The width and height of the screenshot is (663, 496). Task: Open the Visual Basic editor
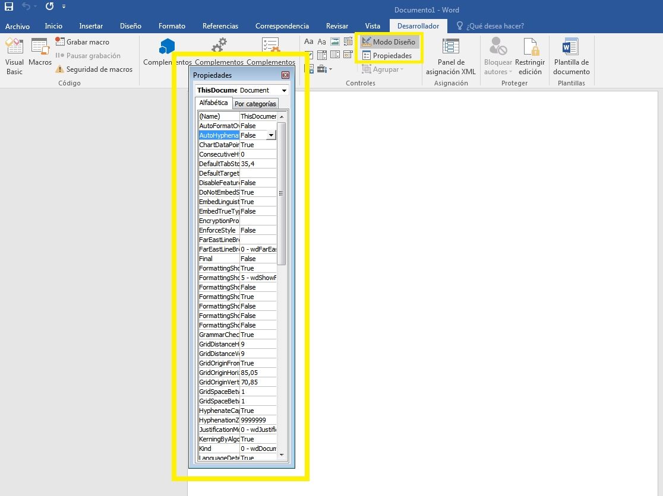(14, 56)
